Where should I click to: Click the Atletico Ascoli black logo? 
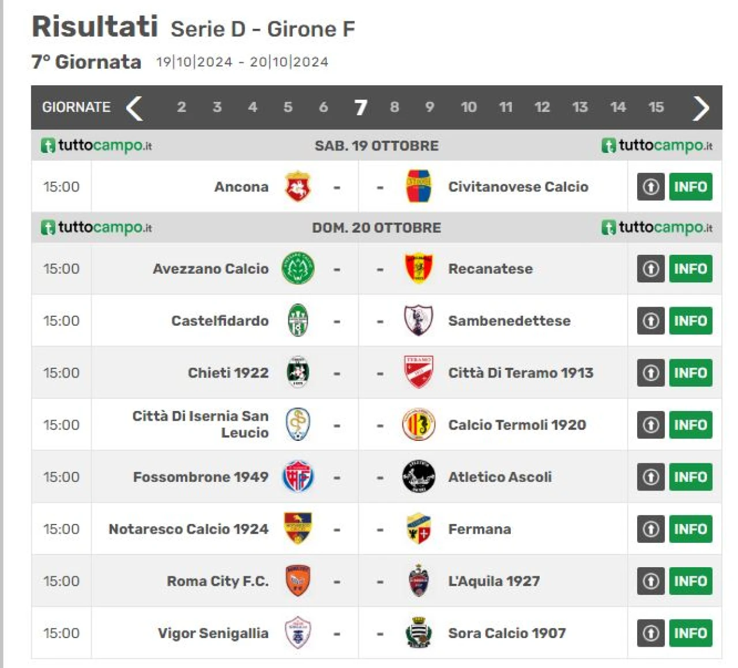tap(419, 477)
